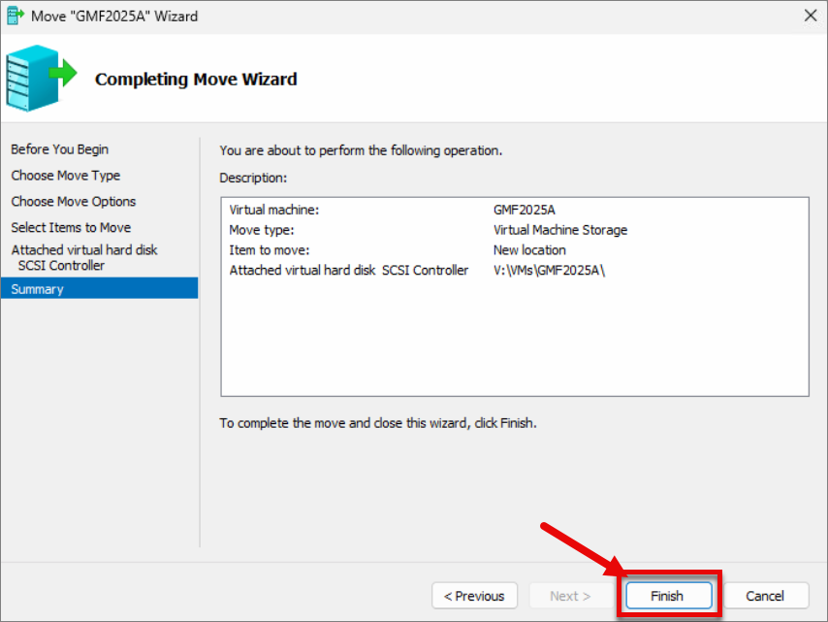Select the V:\VMs\GMF2025A\ destination path
Image resolution: width=828 pixels, height=622 pixels.
pyautogui.click(x=549, y=271)
